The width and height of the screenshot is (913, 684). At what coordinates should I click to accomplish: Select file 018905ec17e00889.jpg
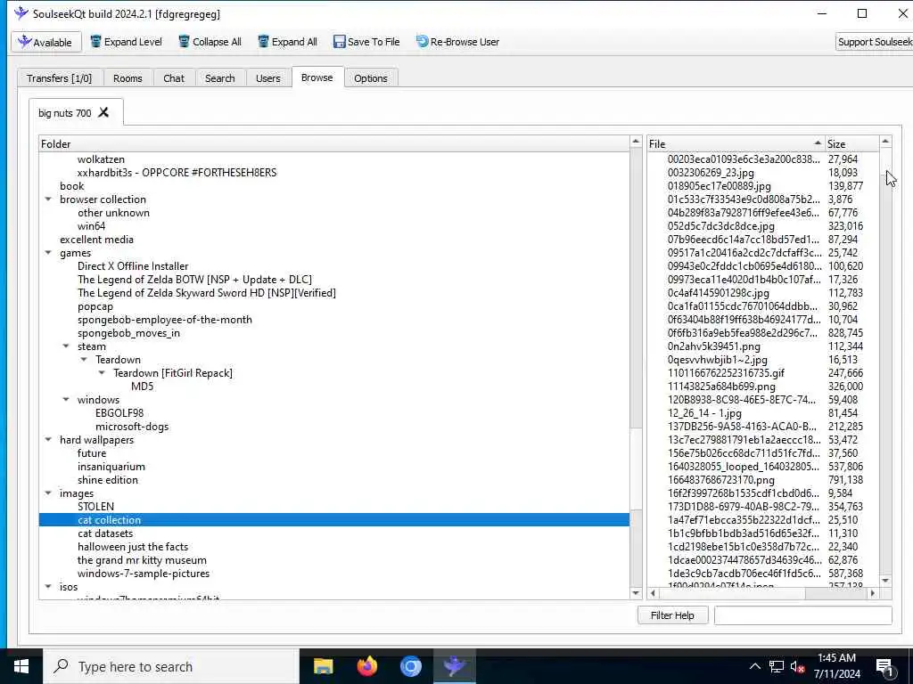pos(720,186)
